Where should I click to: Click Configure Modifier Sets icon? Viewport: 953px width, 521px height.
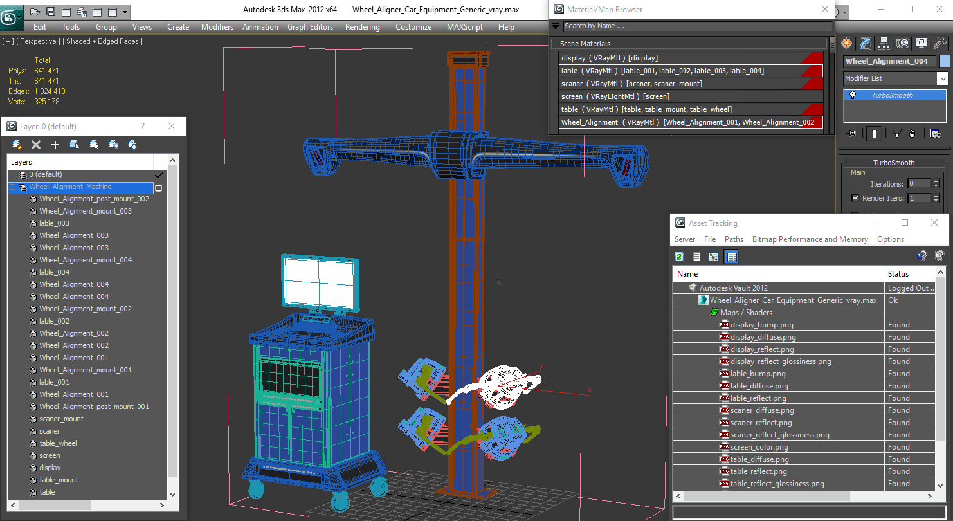(936, 134)
